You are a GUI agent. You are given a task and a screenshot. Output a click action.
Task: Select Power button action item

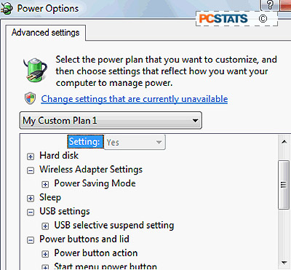[x=96, y=253]
